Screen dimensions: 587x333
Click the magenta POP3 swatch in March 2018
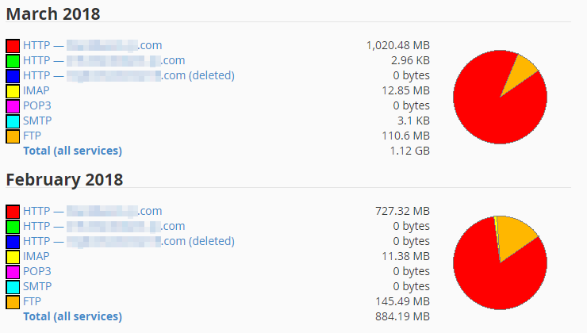13,106
